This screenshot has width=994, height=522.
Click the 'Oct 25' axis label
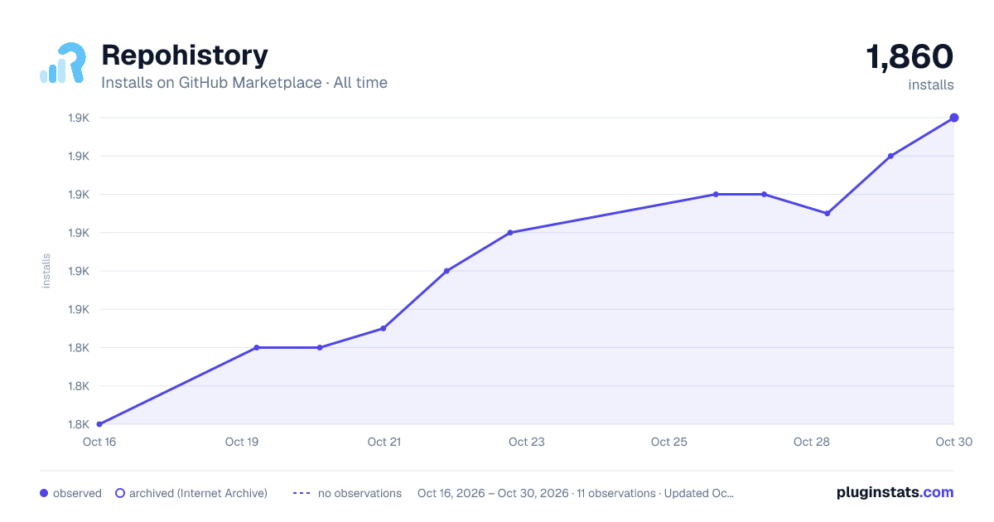pyautogui.click(x=669, y=442)
